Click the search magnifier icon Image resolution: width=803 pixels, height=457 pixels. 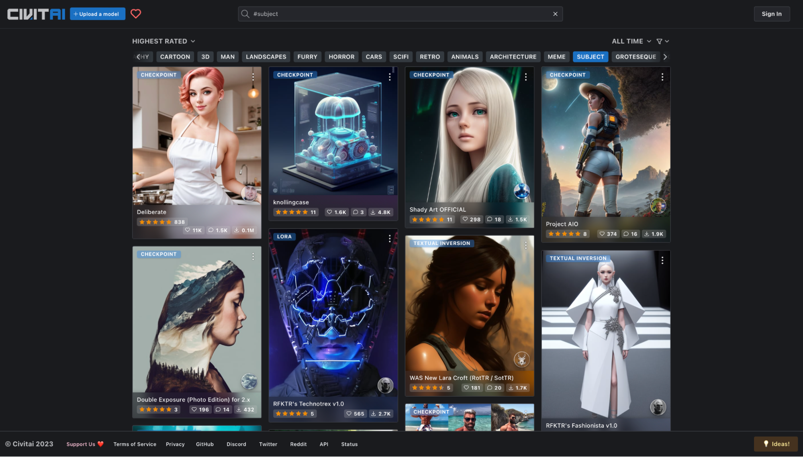click(245, 14)
